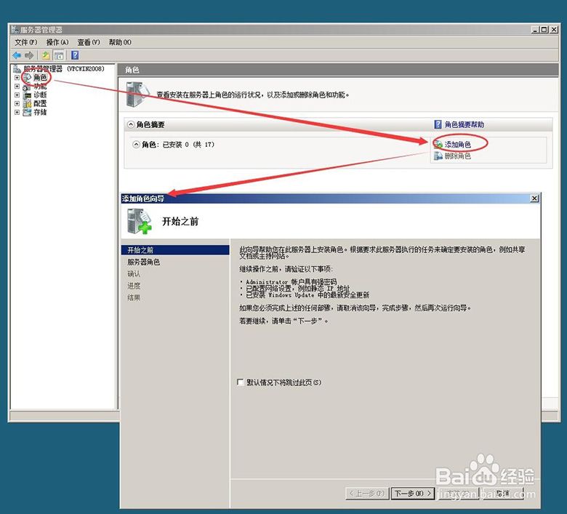Select 存储 item in the tree

click(x=40, y=113)
